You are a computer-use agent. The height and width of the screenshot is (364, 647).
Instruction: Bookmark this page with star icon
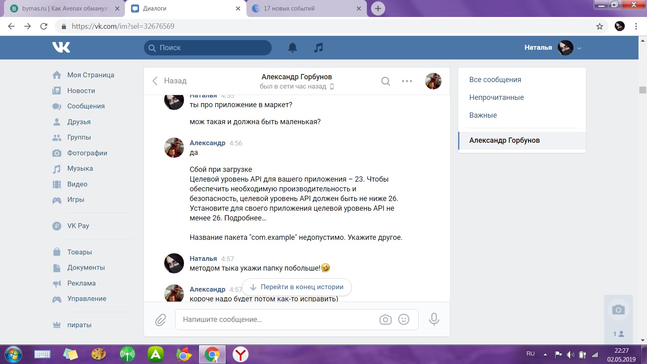(x=599, y=26)
